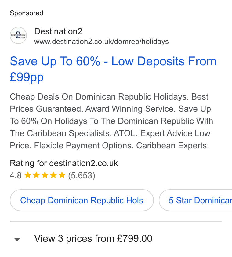Open the Save Up To 60% headline link
Image resolution: width=232 pixels, height=257 pixels.
pyautogui.click(x=113, y=69)
